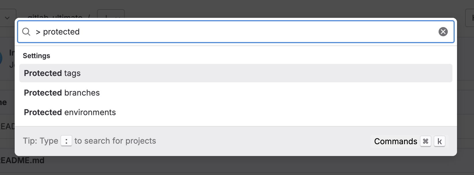Click the partially visible top-right button
The width and height of the screenshot is (474, 175).
(470, 18)
